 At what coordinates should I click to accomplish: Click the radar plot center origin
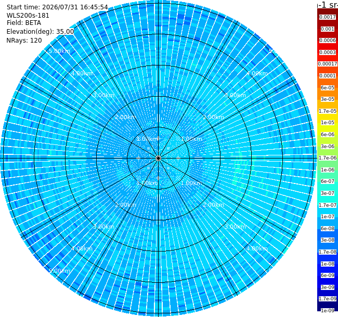(159, 158)
